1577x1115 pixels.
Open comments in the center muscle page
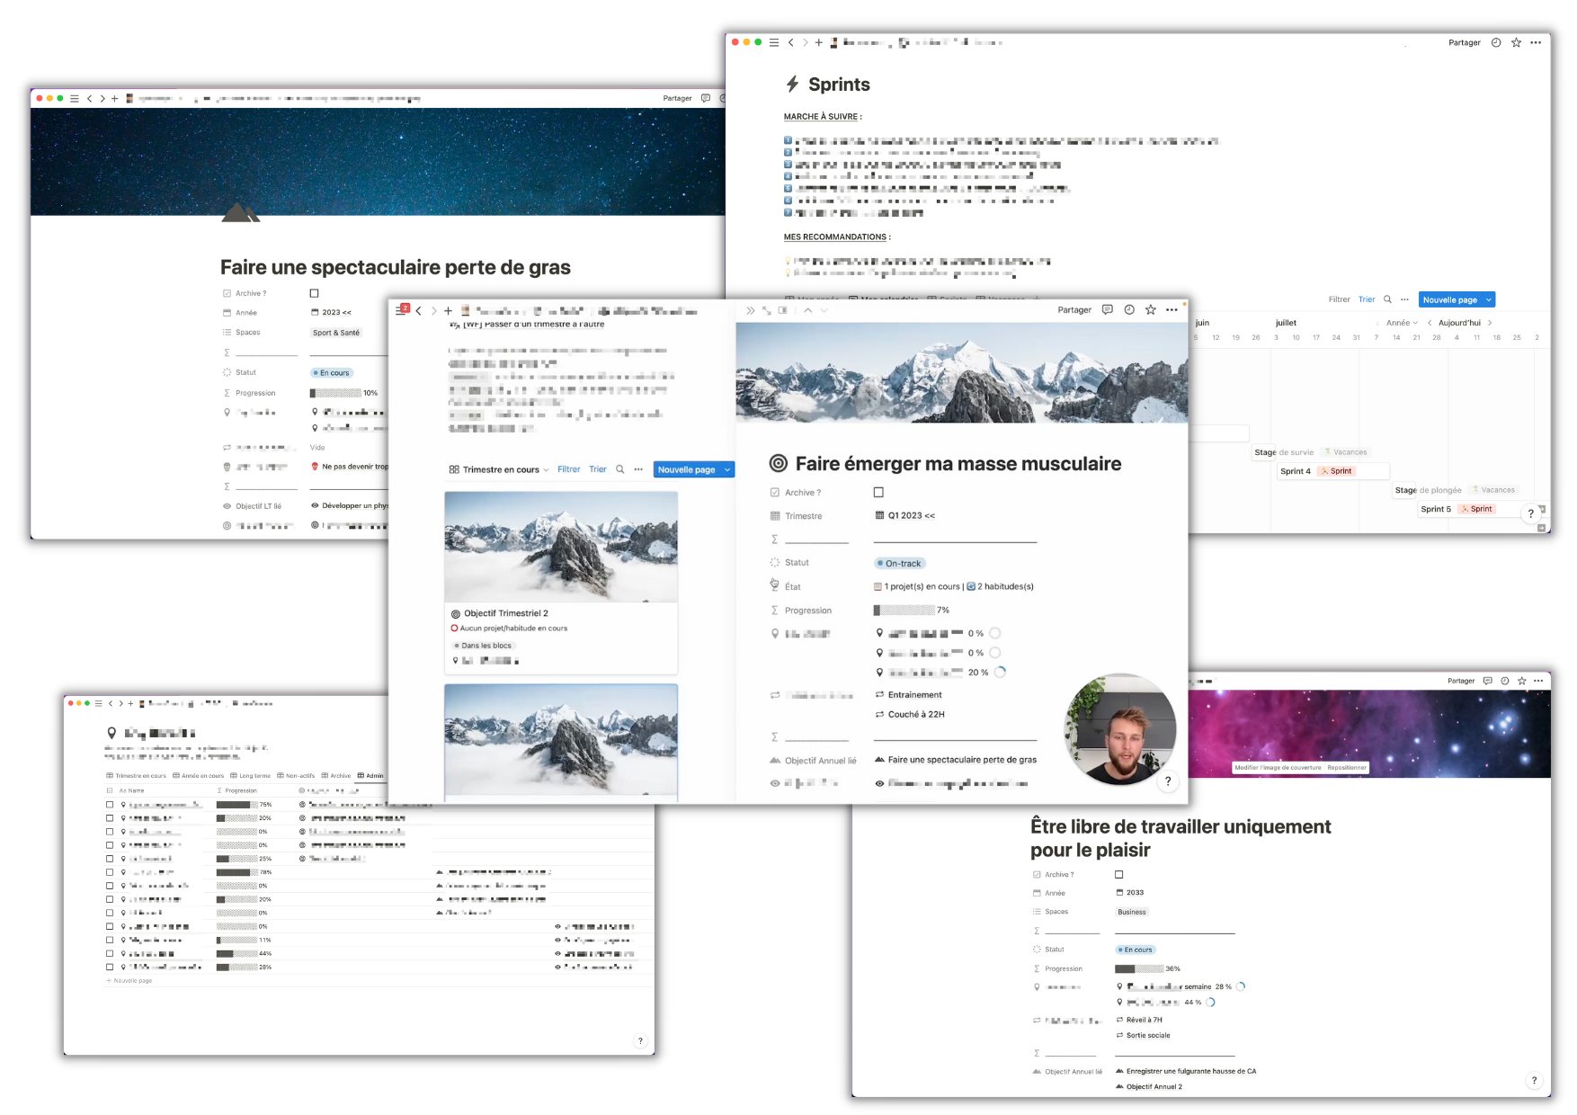click(x=1107, y=309)
